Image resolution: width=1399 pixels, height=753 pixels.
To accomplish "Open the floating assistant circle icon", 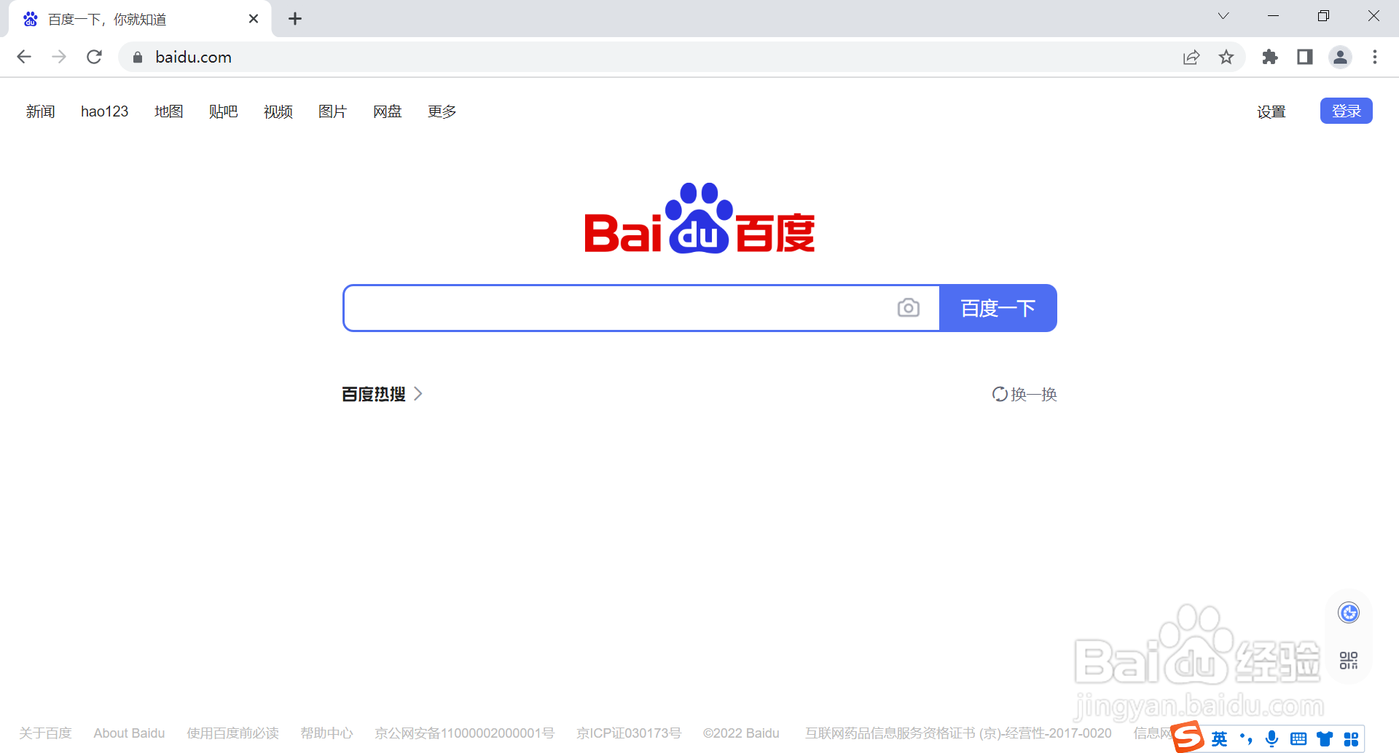I will pos(1349,612).
